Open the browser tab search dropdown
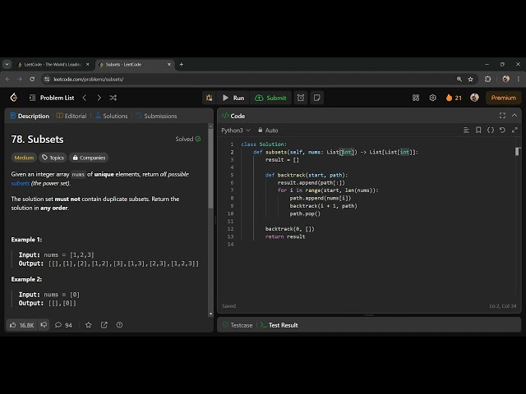Image resolution: width=526 pixels, height=394 pixels. tap(7, 64)
